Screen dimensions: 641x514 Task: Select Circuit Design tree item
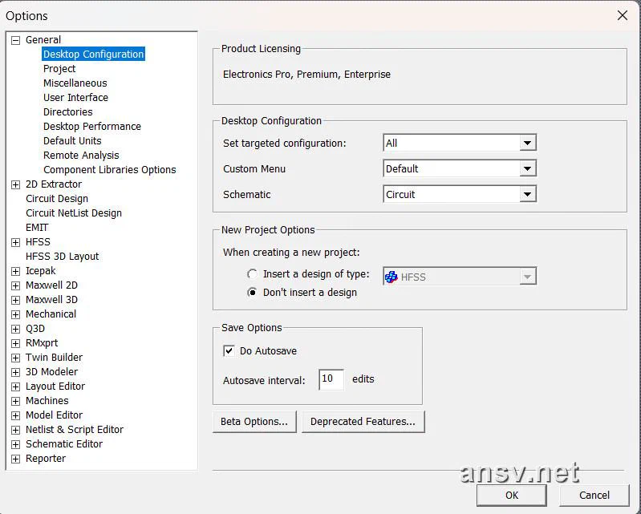click(57, 199)
